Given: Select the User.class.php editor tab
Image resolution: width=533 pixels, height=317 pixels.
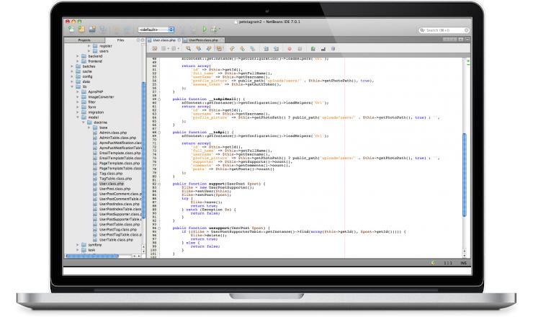Looking at the screenshot, I should [x=164, y=40].
